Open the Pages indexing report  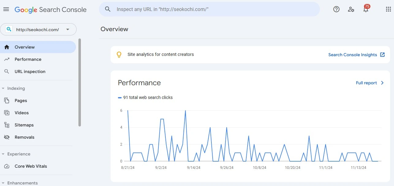(x=38, y=100)
